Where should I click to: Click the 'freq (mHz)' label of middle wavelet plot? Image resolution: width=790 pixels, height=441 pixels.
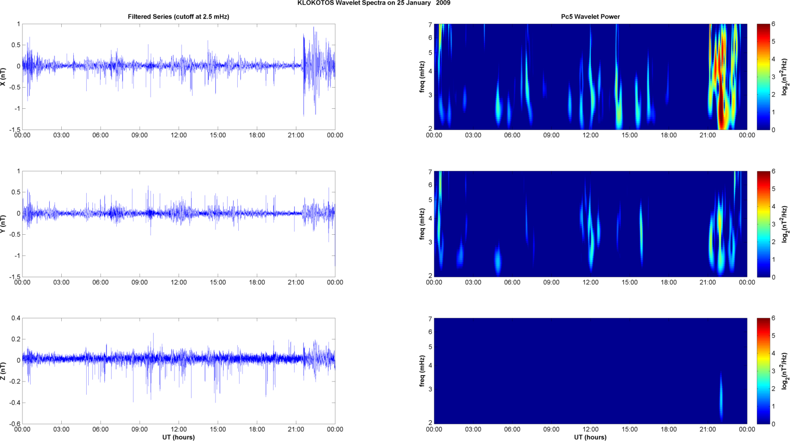tap(423, 224)
